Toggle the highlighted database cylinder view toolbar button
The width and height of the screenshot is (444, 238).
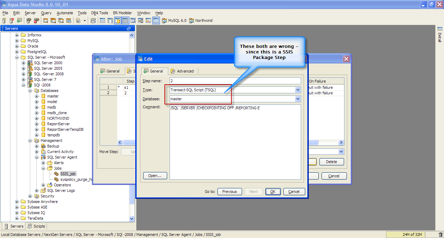click(x=118, y=20)
